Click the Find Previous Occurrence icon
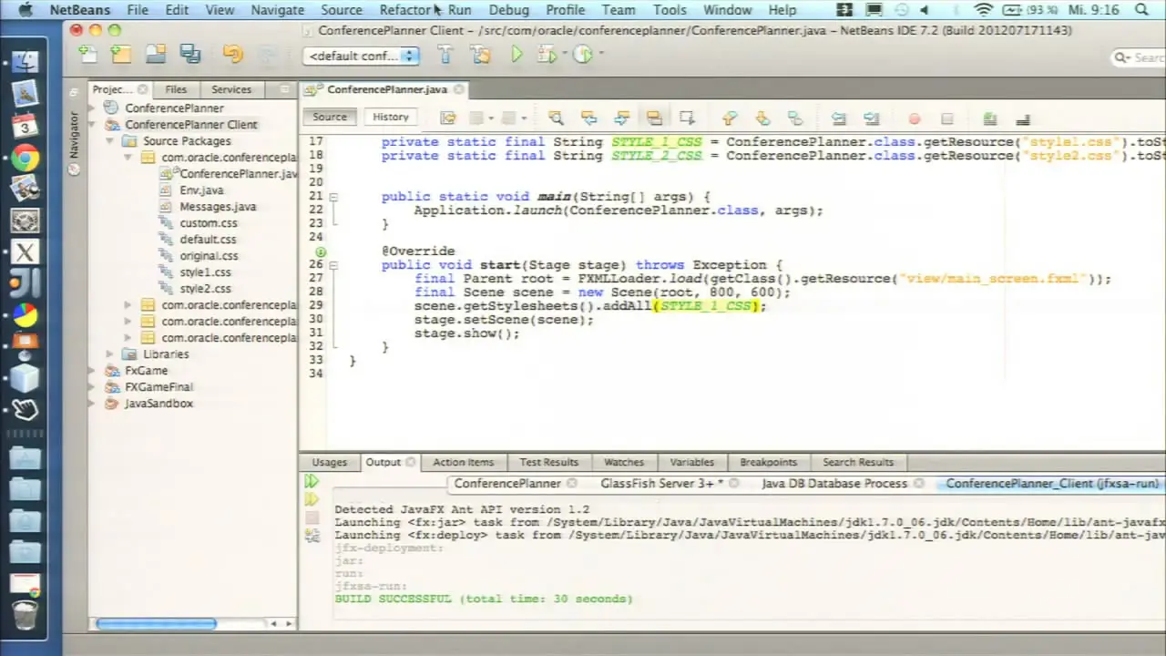This screenshot has width=1166, height=656. [588, 118]
